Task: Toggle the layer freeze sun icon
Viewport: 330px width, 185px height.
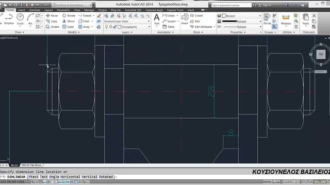Action: click(111, 27)
